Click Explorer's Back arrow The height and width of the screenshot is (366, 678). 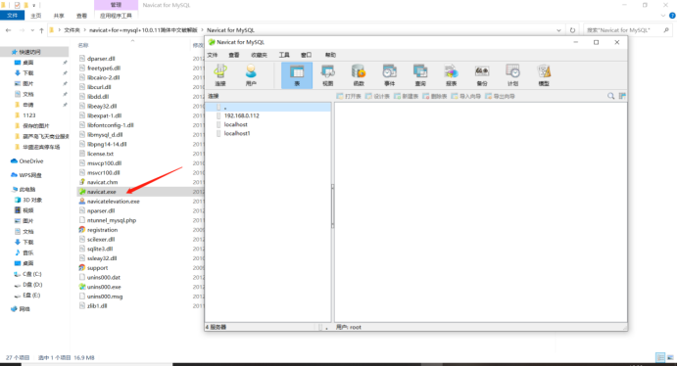tap(8, 30)
